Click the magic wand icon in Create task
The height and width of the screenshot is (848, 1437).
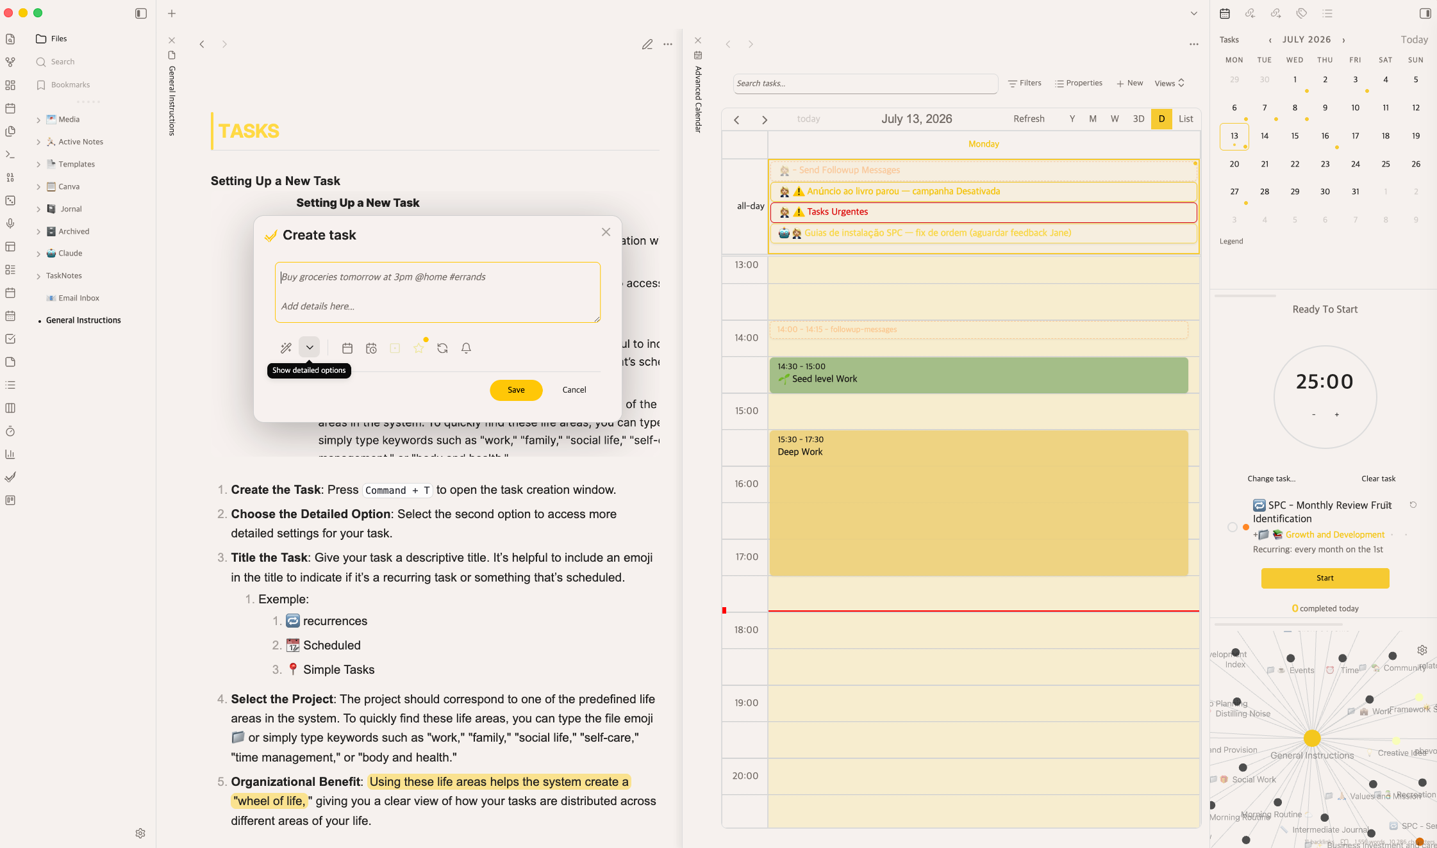pyautogui.click(x=286, y=348)
